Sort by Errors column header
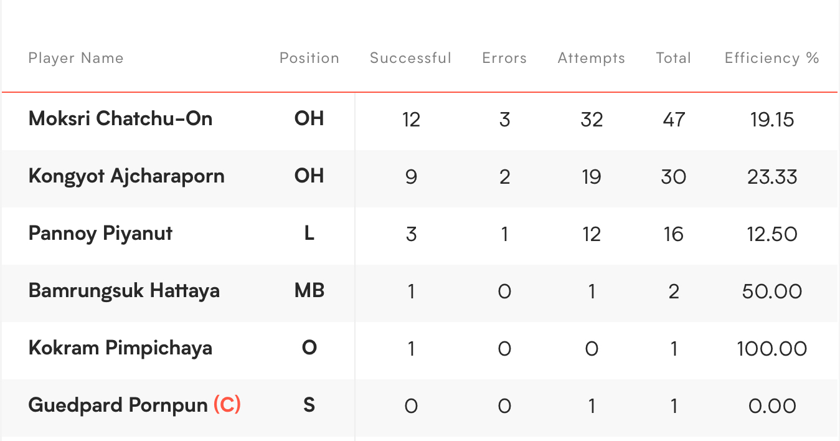 click(x=504, y=59)
